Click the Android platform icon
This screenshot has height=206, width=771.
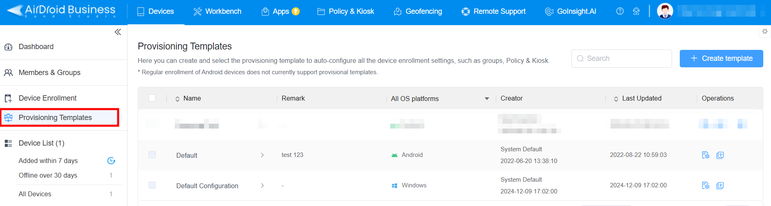(x=394, y=155)
